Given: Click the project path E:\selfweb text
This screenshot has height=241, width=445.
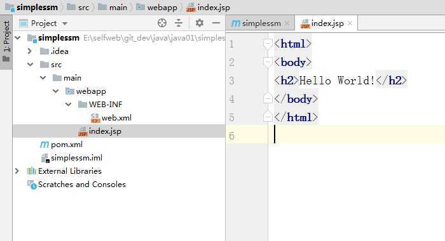Looking at the screenshot, I should (154, 37).
